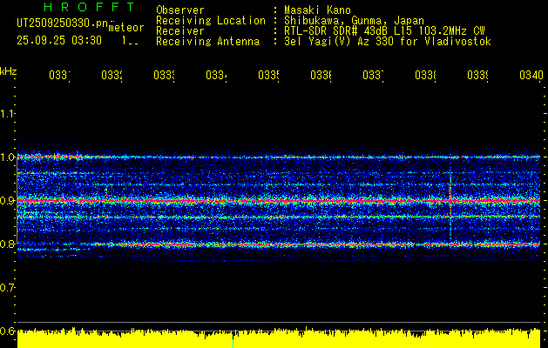Click the 0335 time marker
This screenshot has width=548, height=348.
[268, 75]
